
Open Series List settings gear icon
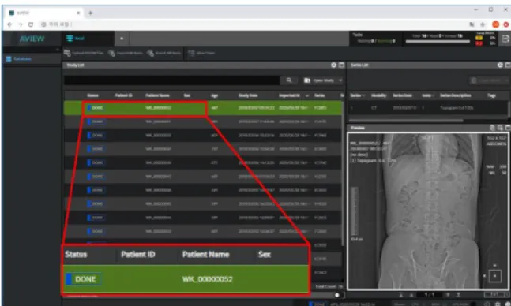pos(500,65)
